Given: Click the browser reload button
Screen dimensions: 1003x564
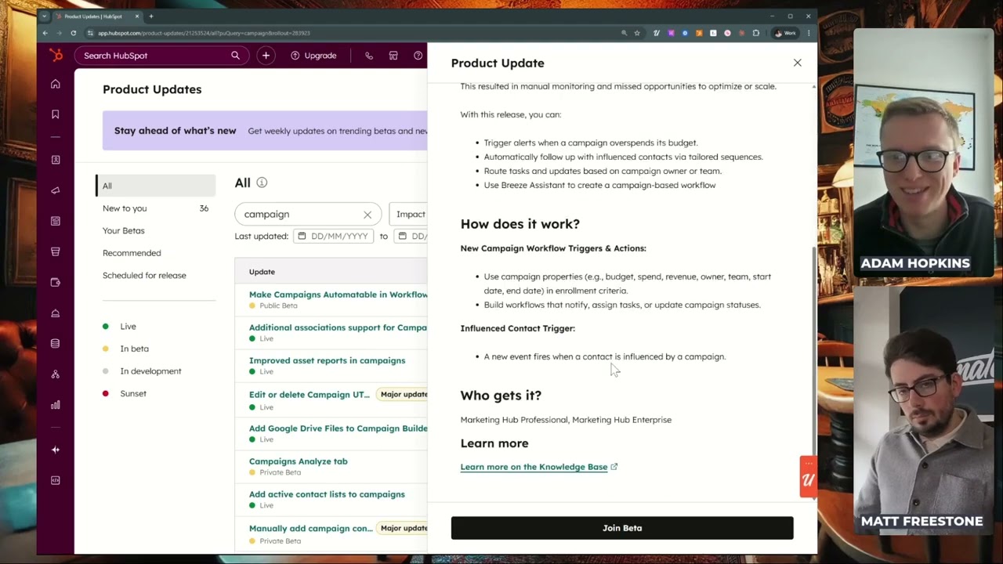Looking at the screenshot, I should tap(73, 33).
